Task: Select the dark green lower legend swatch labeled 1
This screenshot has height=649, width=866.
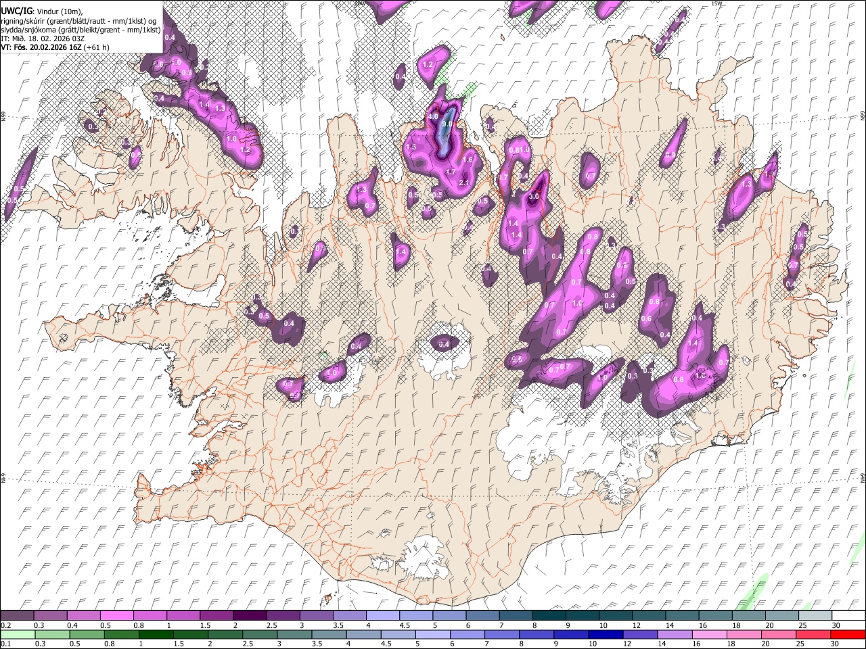Action: 157,634
